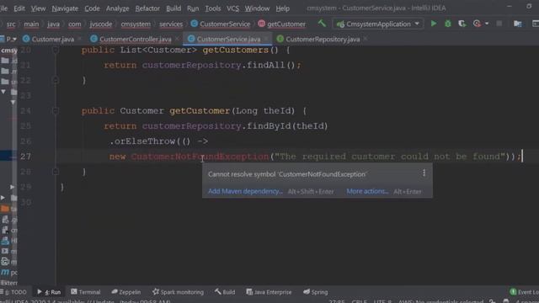Screen dimensions: 539x303
Task: Open the Spring tool window
Action: pos(316,292)
